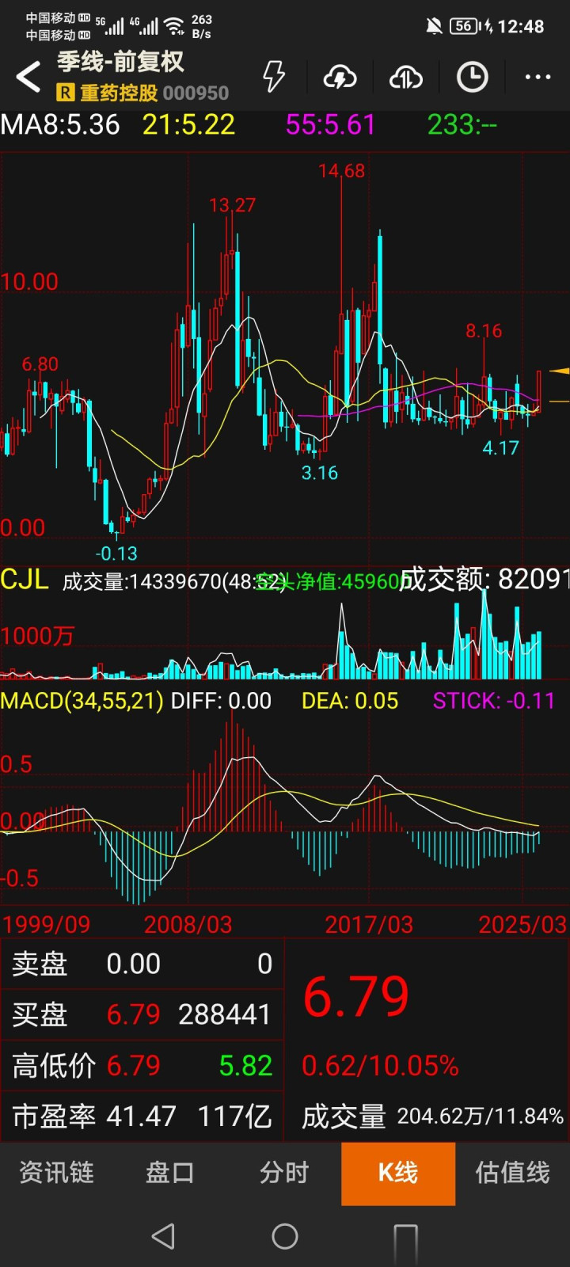The height and width of the screenshot is (1267, 570).
Task: Switch to the 估值线 tab
Action: pyautogui.click(x=512, y=1173)
